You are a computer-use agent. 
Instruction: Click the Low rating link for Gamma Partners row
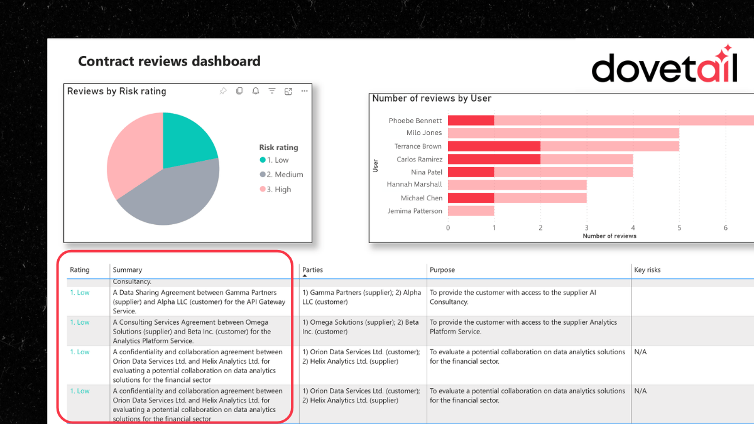(x=80, y=293)
